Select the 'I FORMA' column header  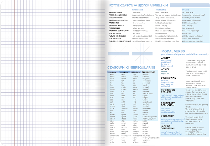point(112,72)
